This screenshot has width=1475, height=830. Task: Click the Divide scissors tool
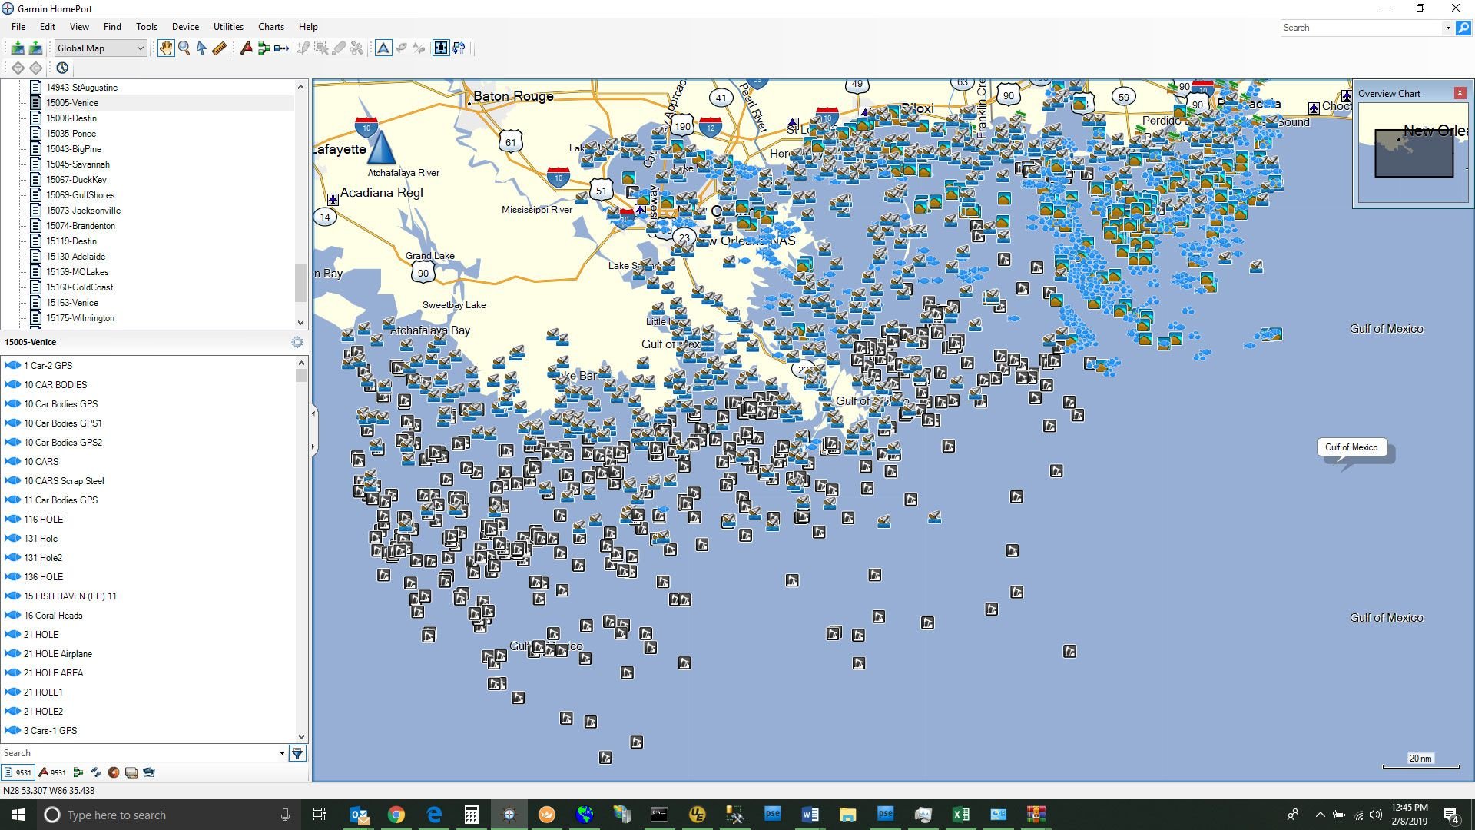356,48
